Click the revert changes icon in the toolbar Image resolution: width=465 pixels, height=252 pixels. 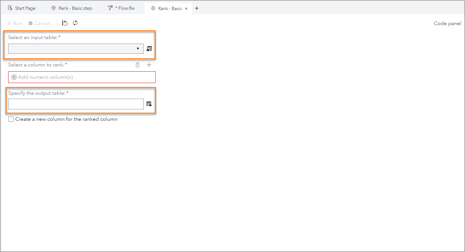coord(64,23)
